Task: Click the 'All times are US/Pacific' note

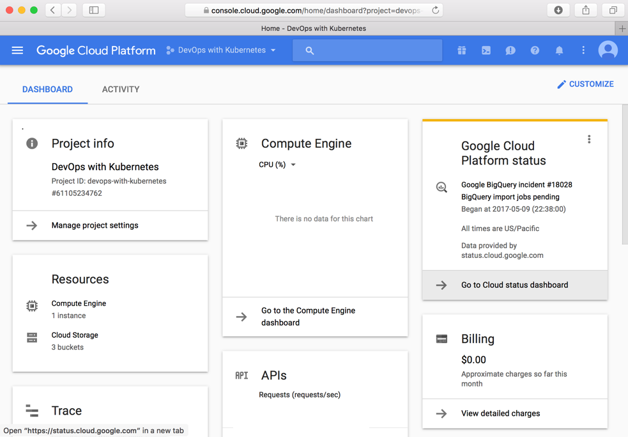Action: tap(500, 228)
